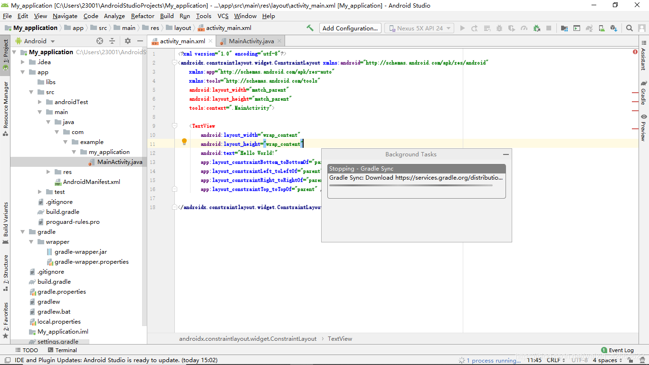Open the CRLF line separator selector
Image resolution: width=649 pixels, height=365 pixels.
point(556,360)
